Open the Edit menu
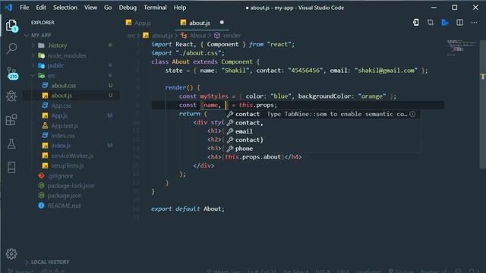 pyautogui.click(x=41, y=8)
